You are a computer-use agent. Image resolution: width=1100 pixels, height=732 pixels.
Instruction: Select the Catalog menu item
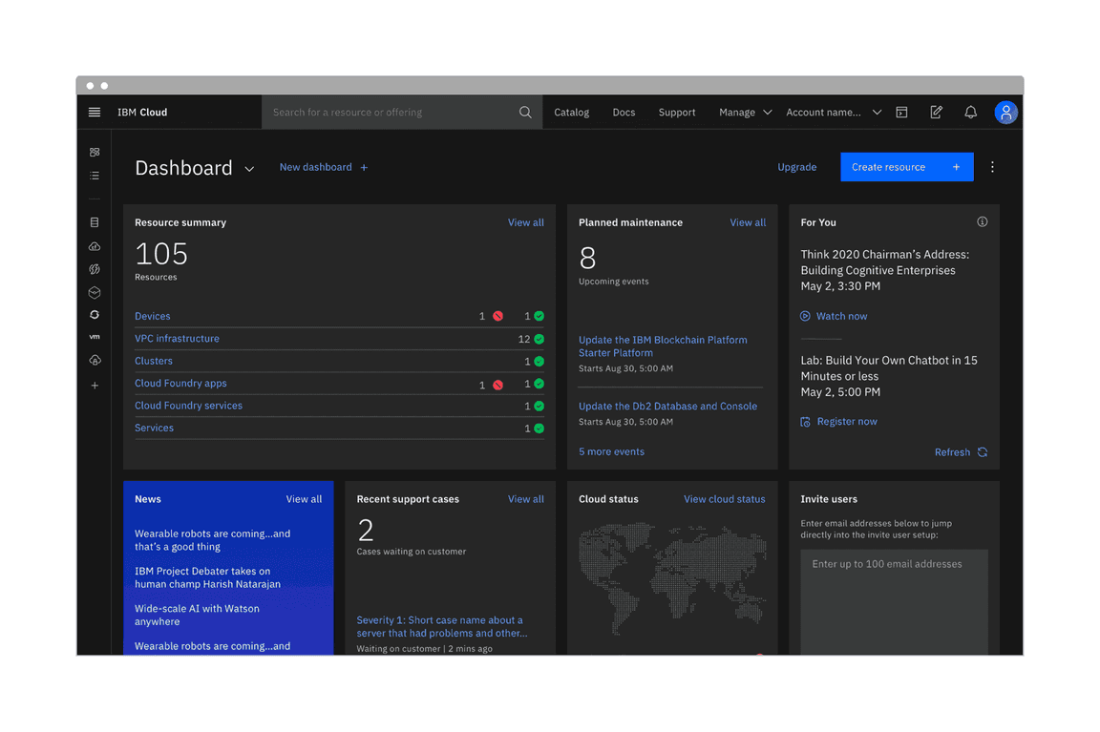point(571,112)
